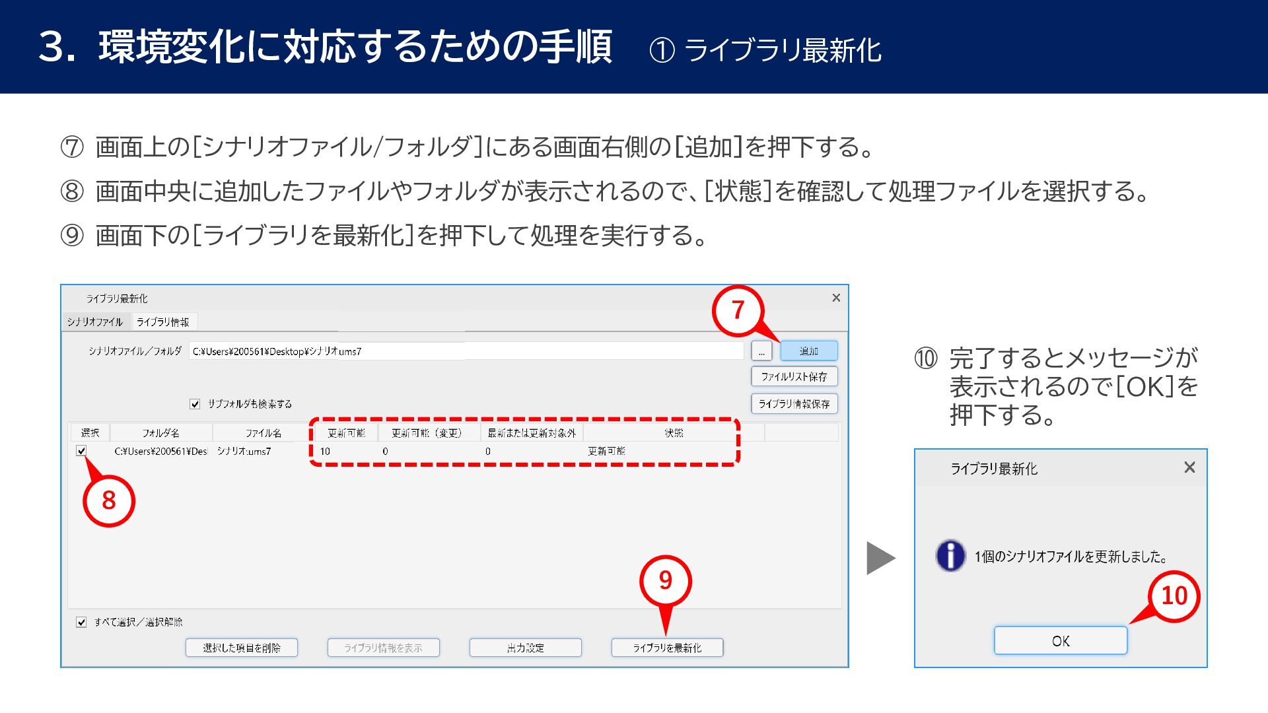The image size is (1268, 713).
Task: Close the small ライブラリ最新化 message dialog
Action: pyautogui.click(x=1189, y=467)
